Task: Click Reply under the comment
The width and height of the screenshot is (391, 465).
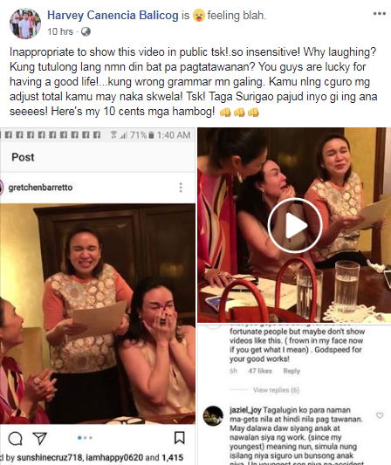Action: click(x=292, y=371)
